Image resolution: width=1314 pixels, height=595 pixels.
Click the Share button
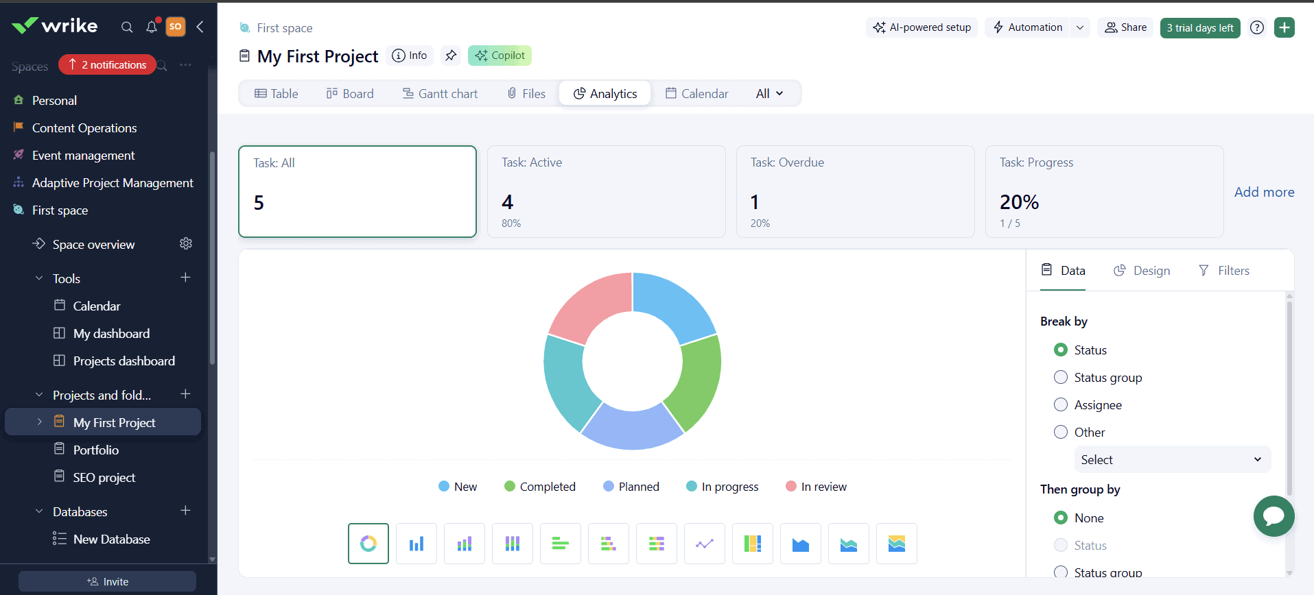(x=1126, y=27)
